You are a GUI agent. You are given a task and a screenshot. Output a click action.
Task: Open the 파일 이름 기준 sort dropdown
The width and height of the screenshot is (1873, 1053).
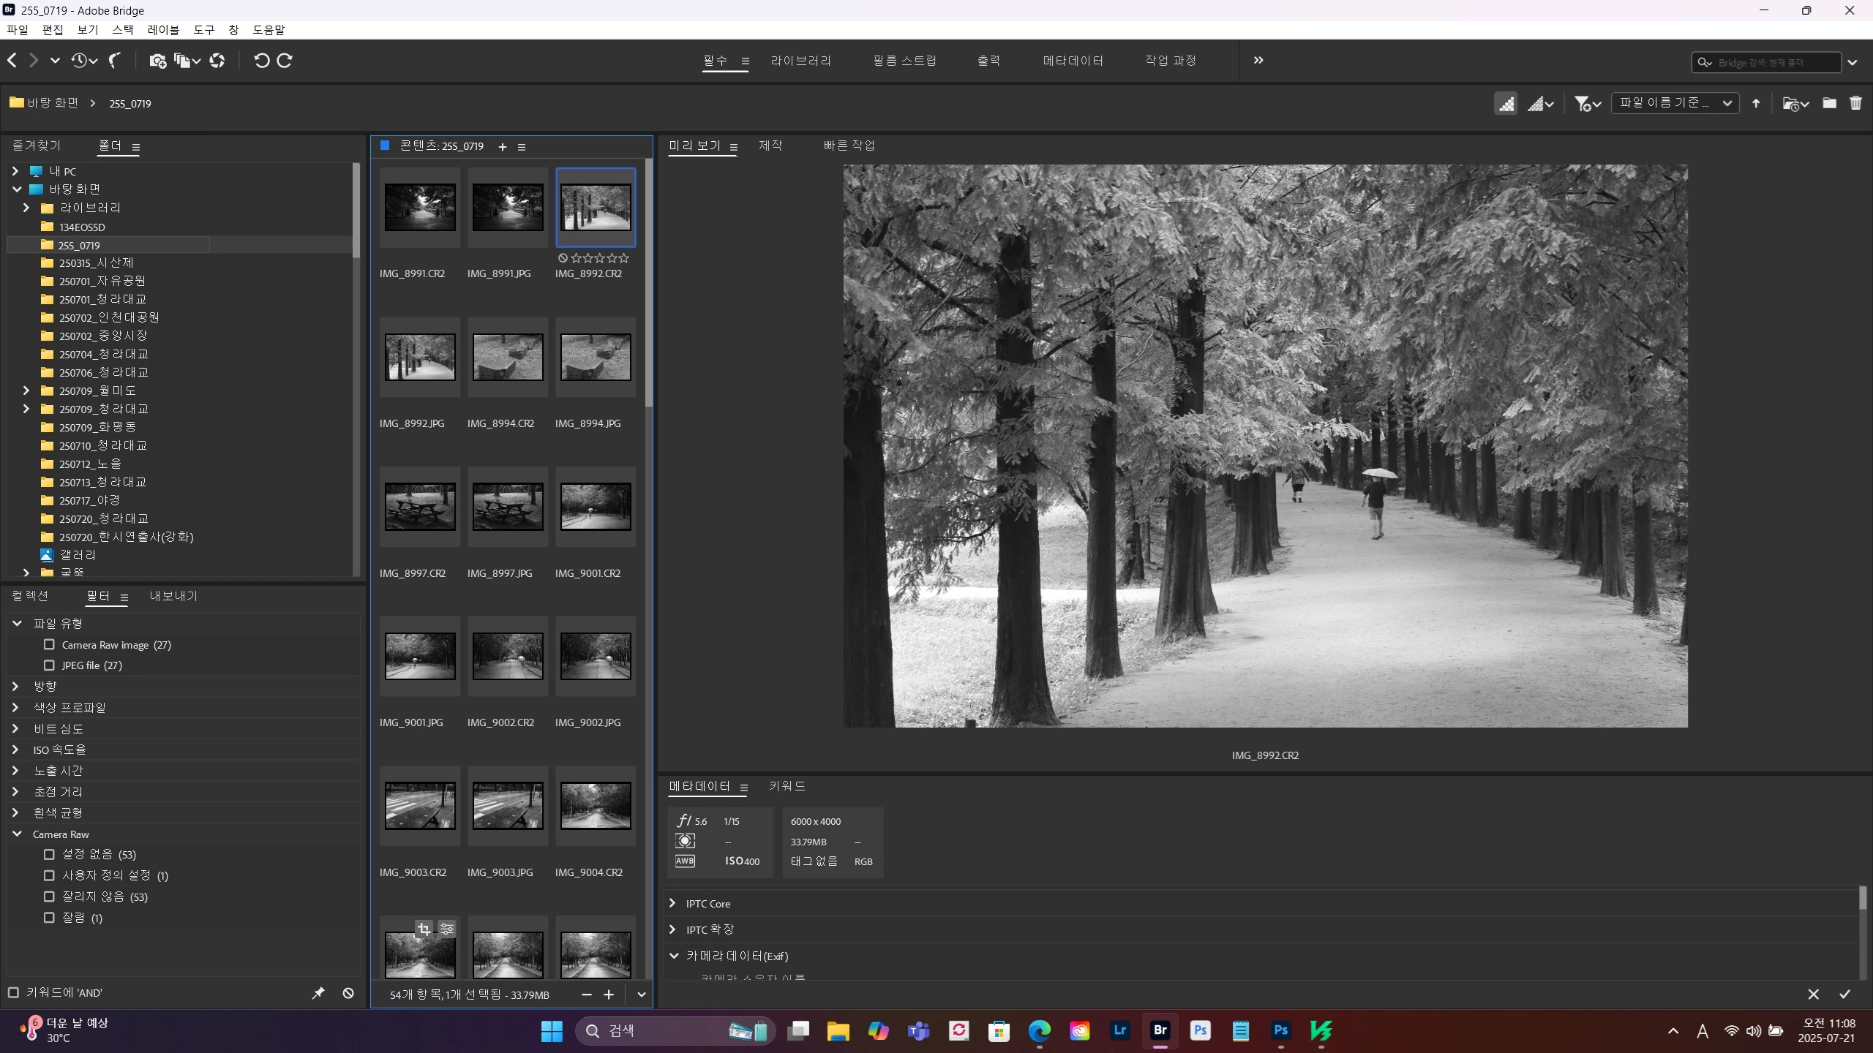[1675, 103]
